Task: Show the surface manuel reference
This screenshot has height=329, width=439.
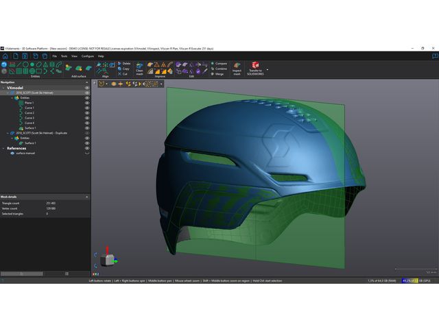Action: pyautogui.click(x=87, y=153)
